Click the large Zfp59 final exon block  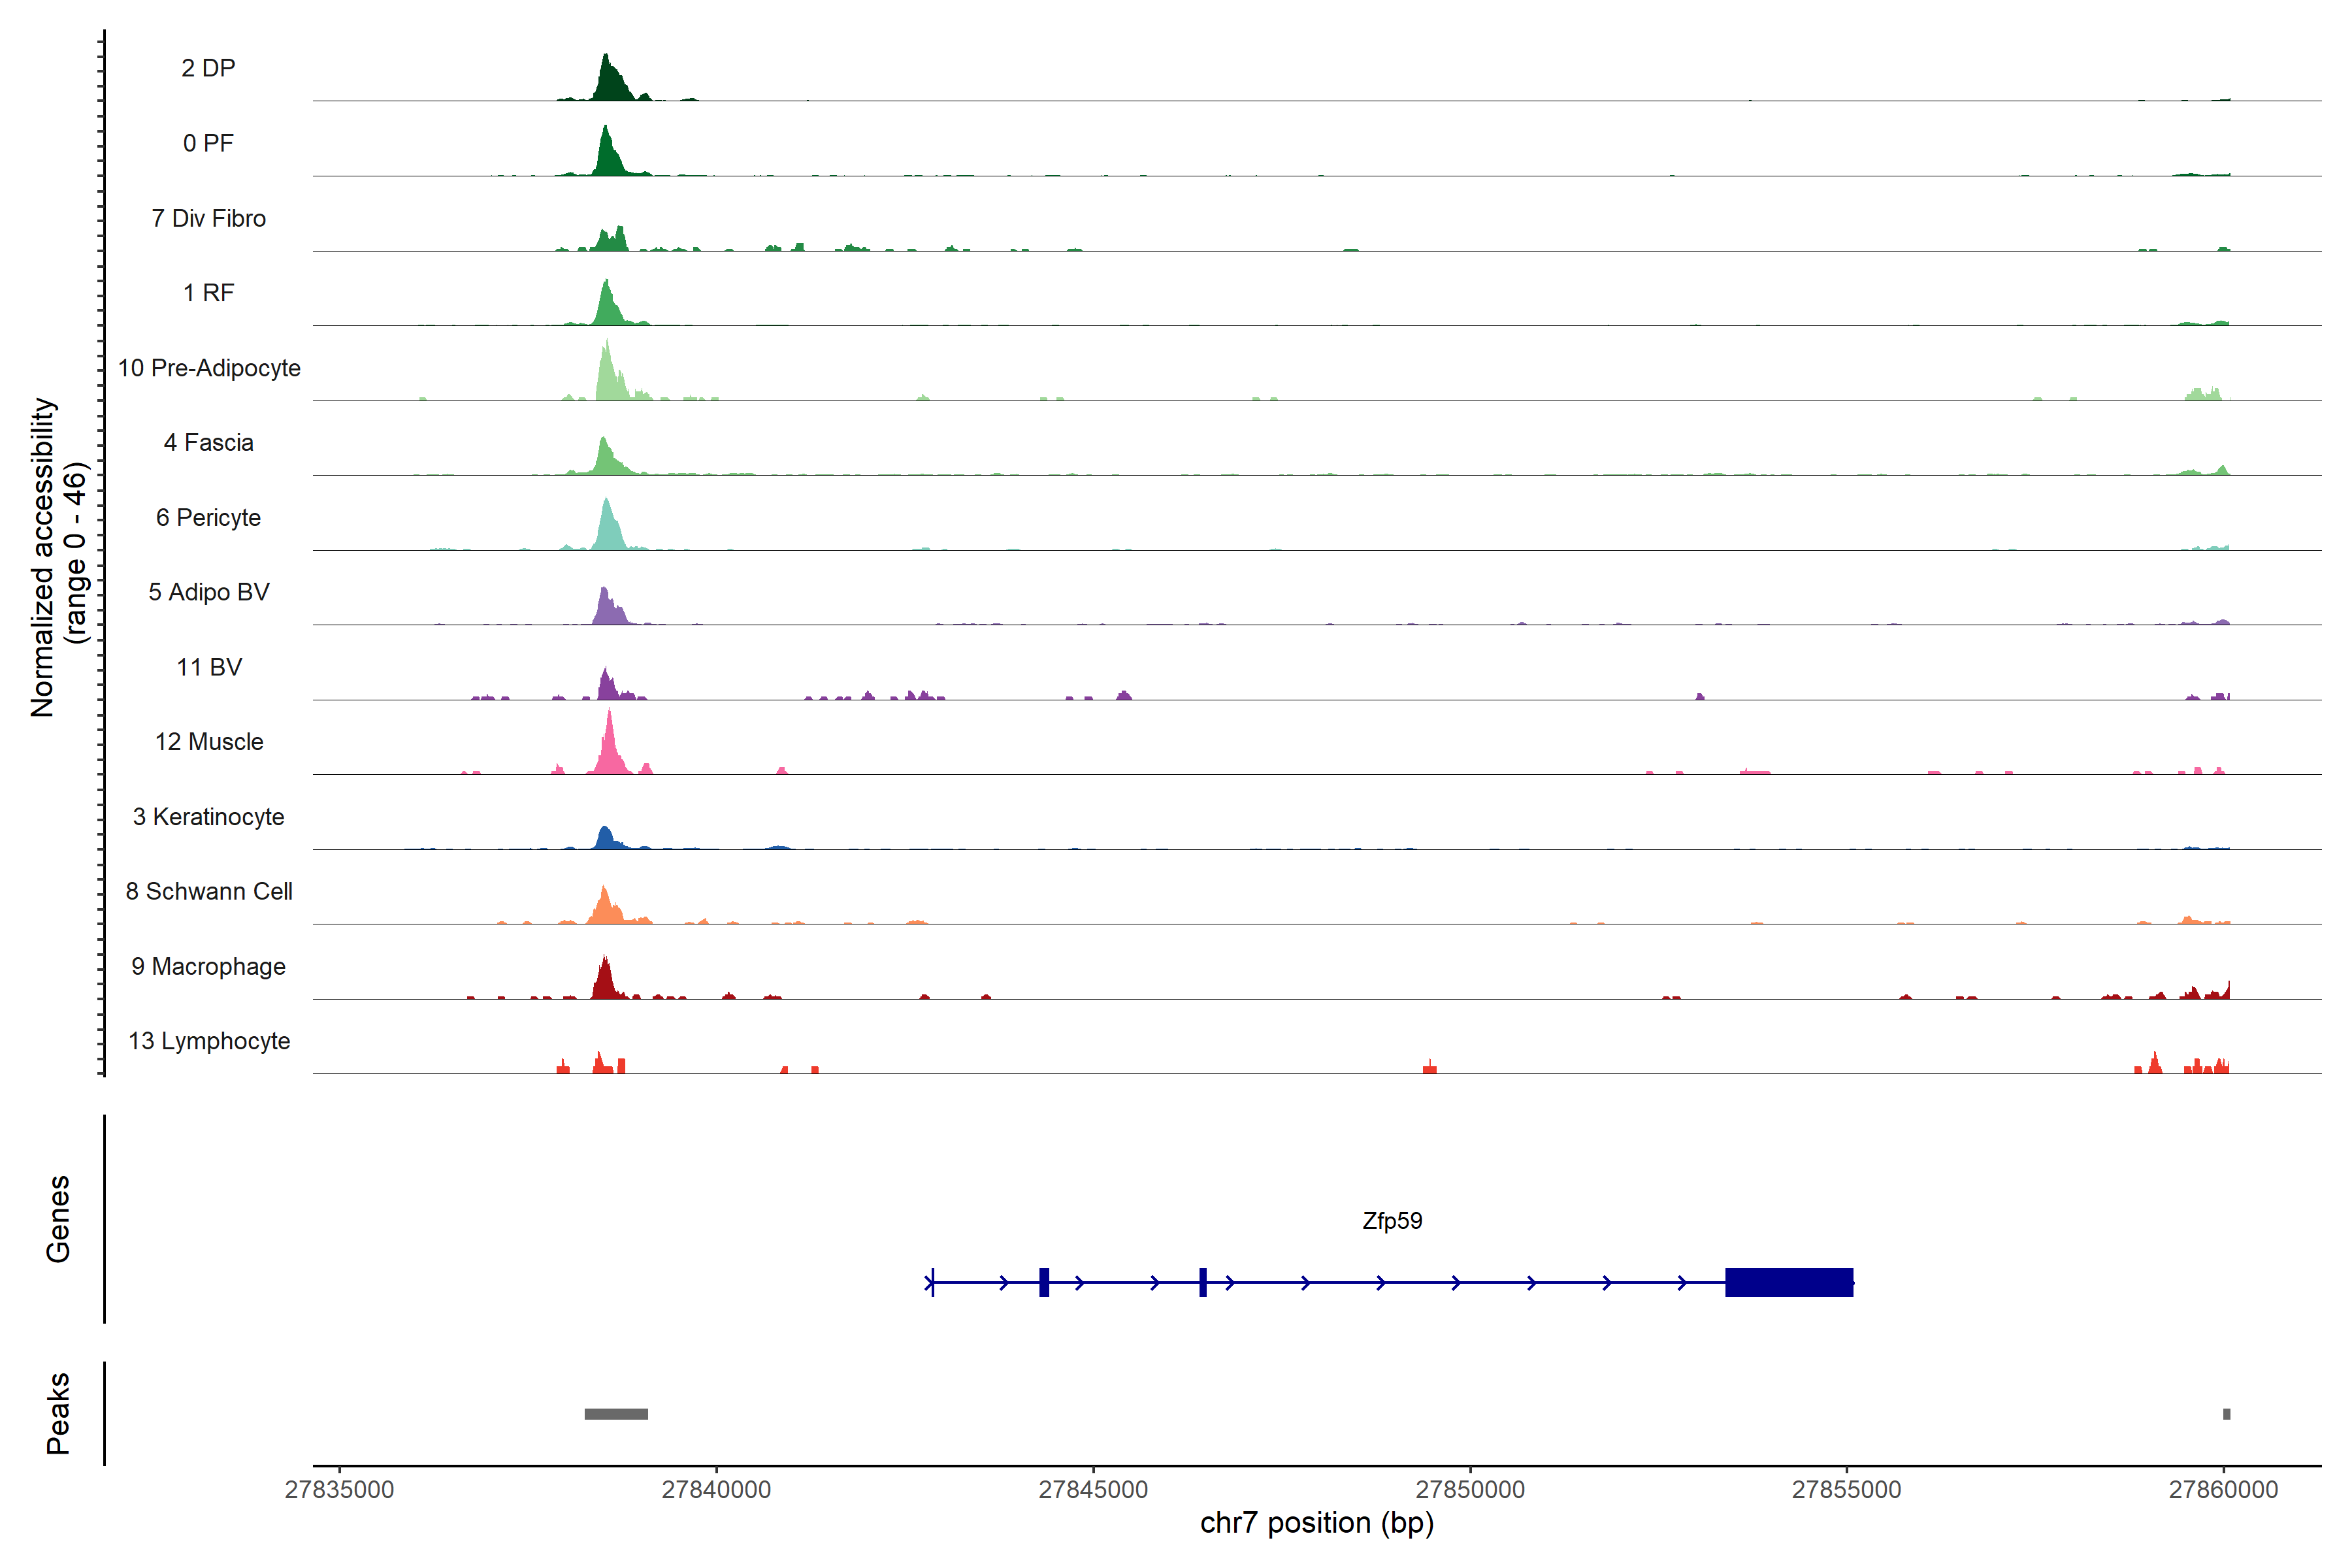tap(1789, 1282)
